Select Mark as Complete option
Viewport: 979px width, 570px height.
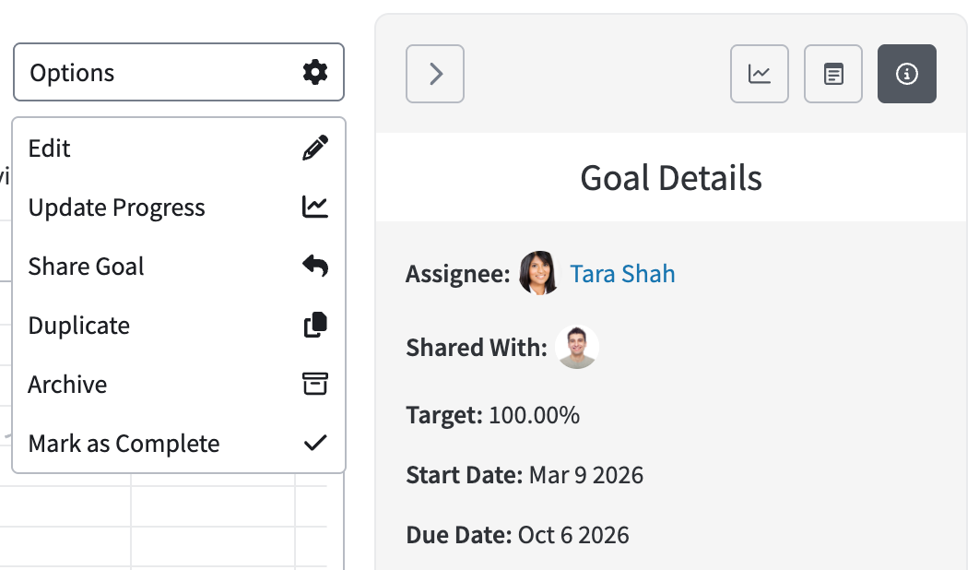(x=179, y=443)
